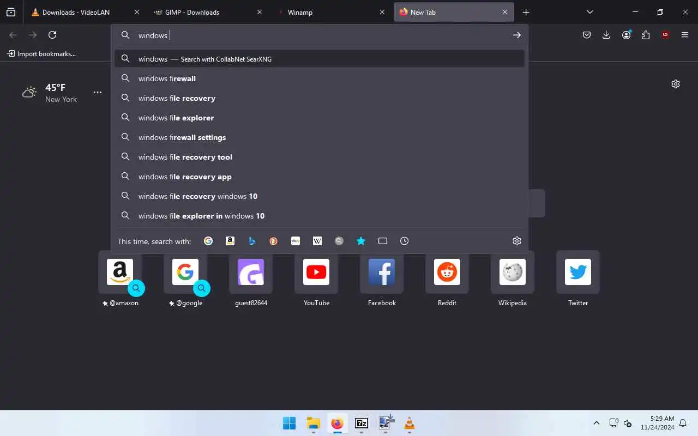
Task: Click the uBlock Origin toolbar icon
Action: [x=665, y=35]
